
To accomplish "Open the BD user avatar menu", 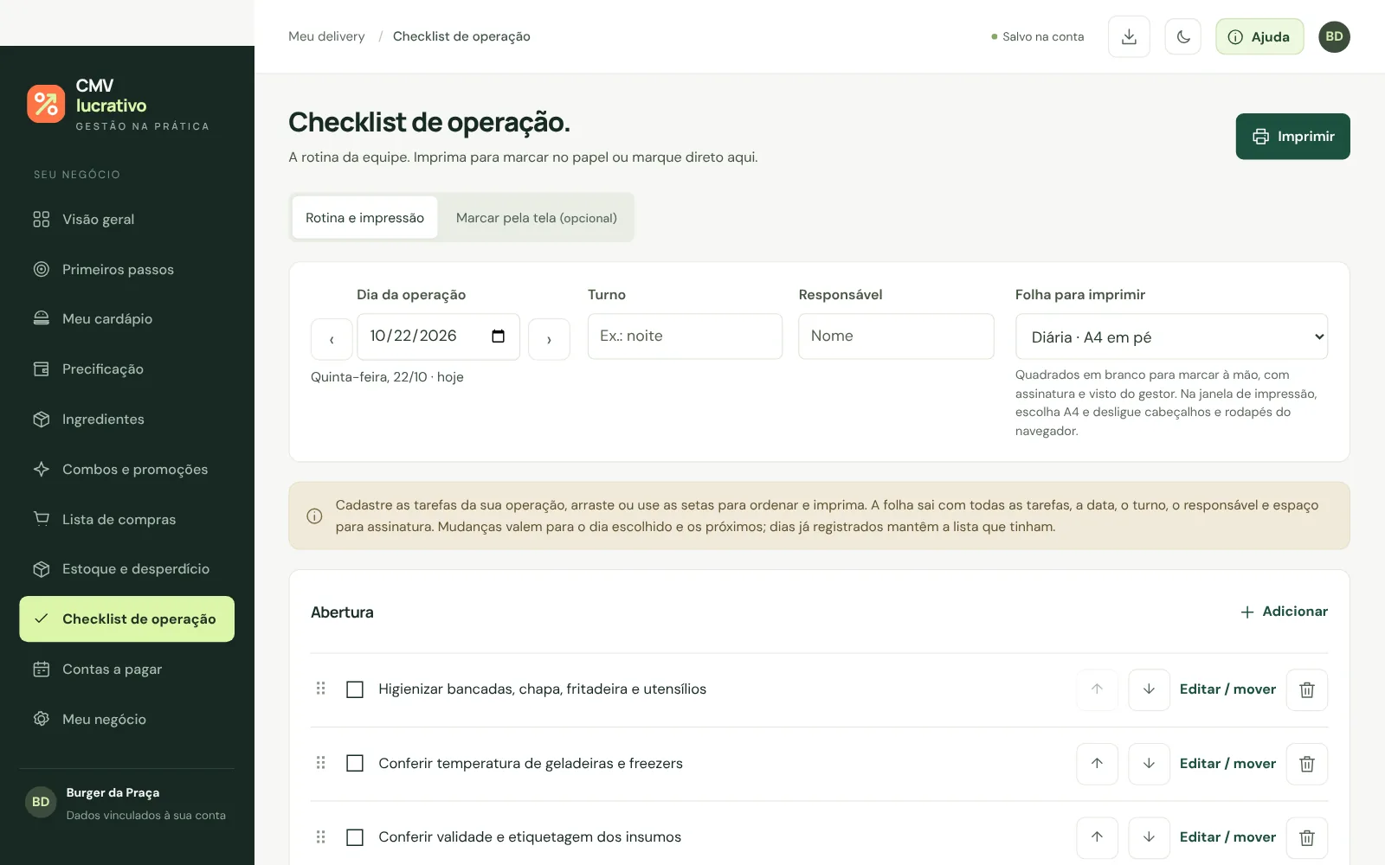I will click(1334, 36).
